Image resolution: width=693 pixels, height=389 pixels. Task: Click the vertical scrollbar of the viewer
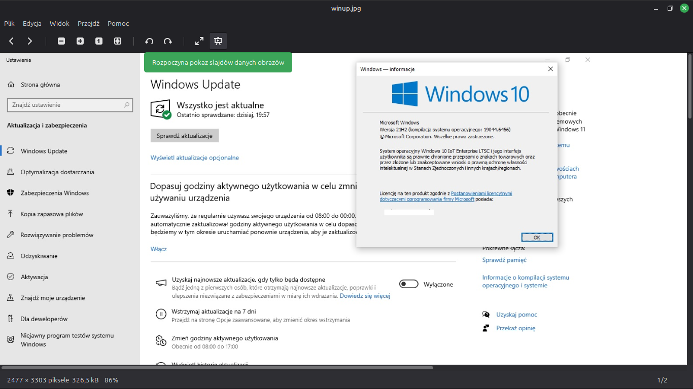click(x=690, y=86)
